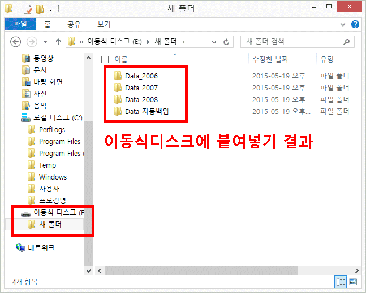Select the PerfLogs folder in tree
Image resolution: width=366 pixels, height=293 pixels.
46,129
